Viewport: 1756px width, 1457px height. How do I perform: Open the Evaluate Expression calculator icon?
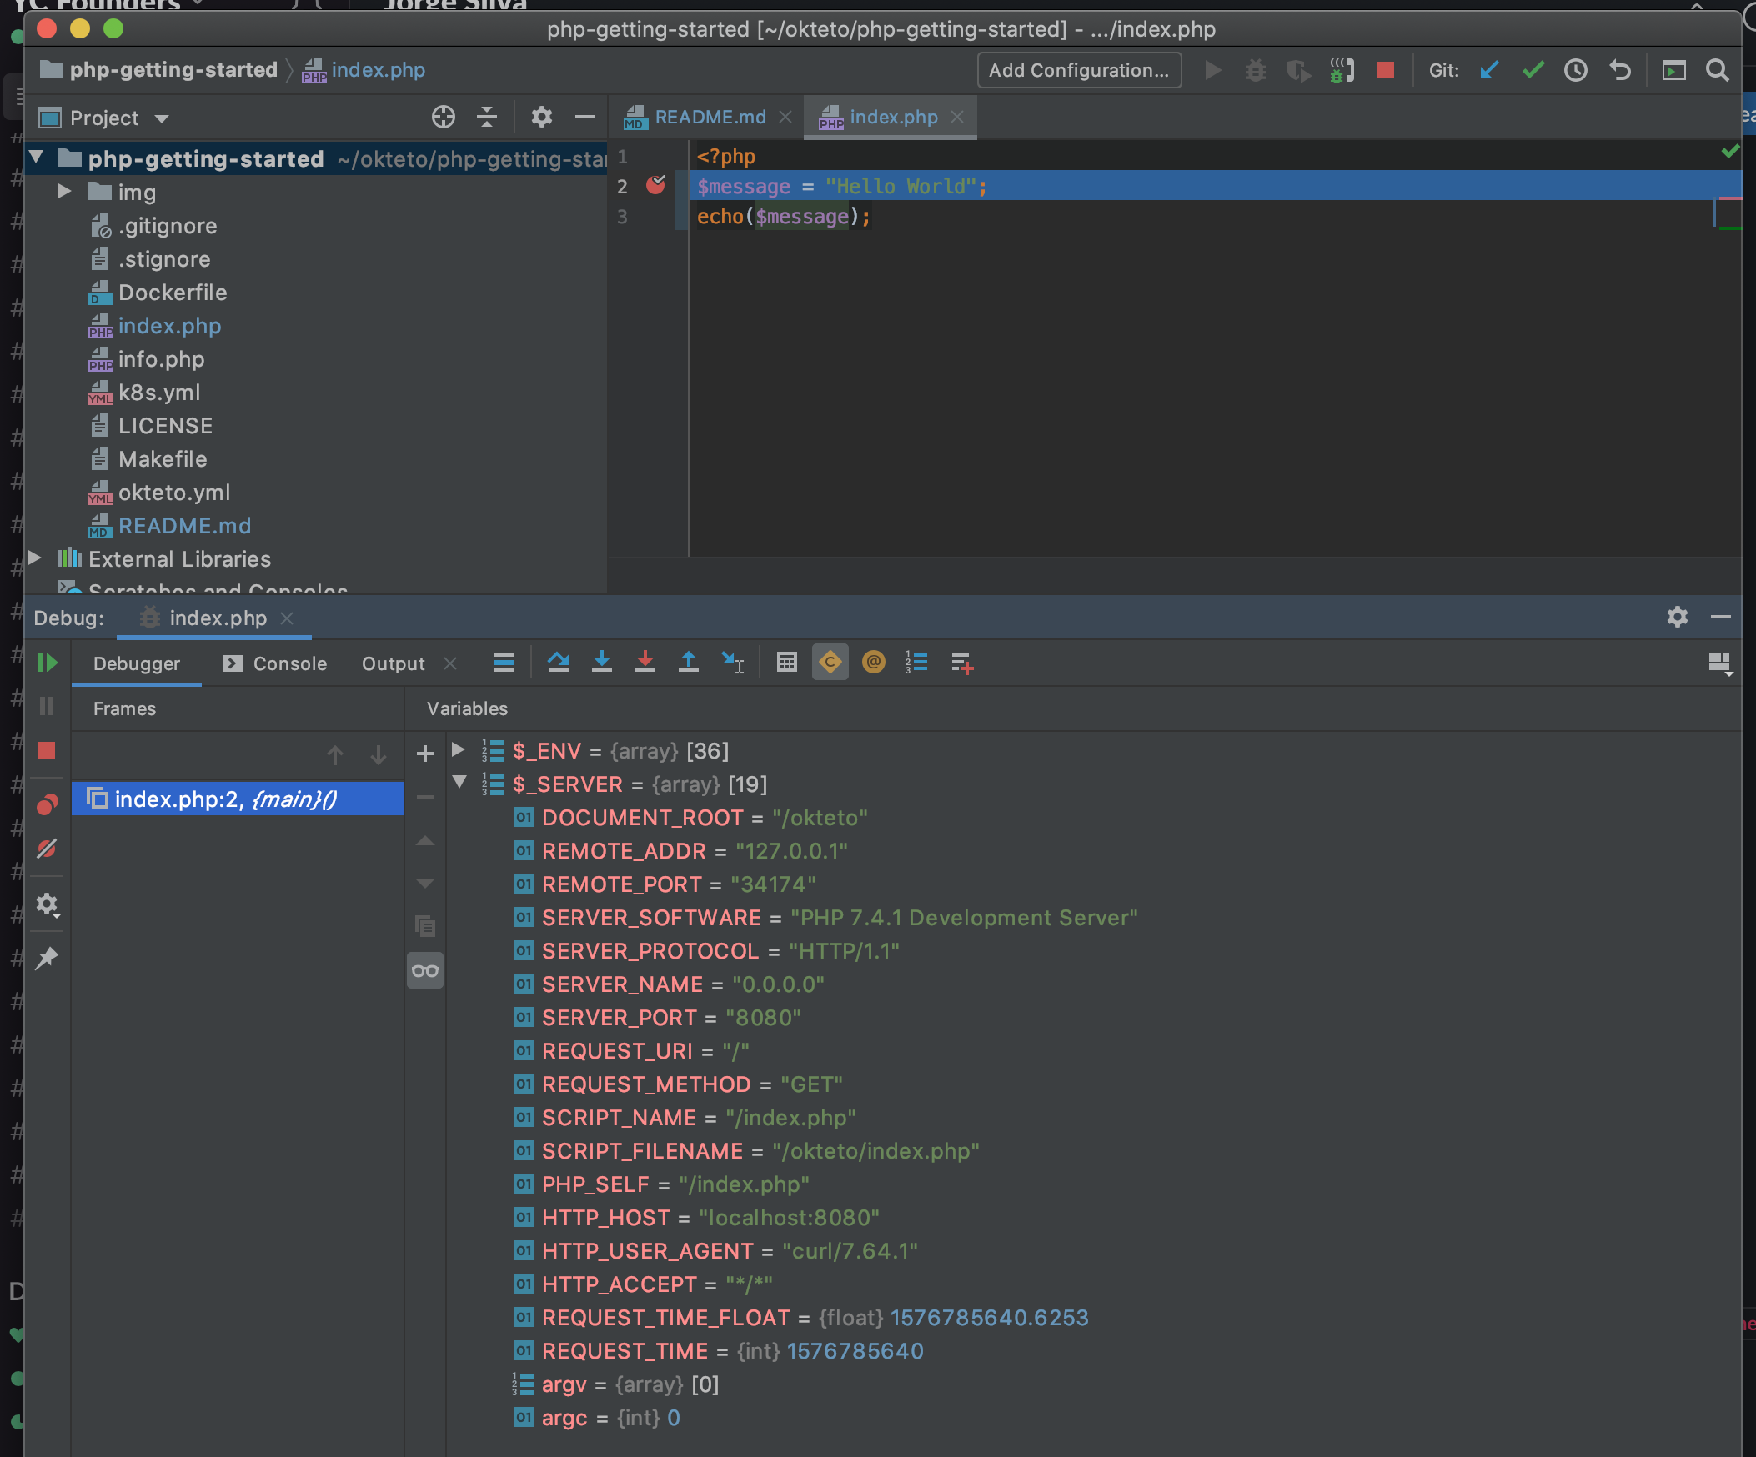click(x=786, y=662)
